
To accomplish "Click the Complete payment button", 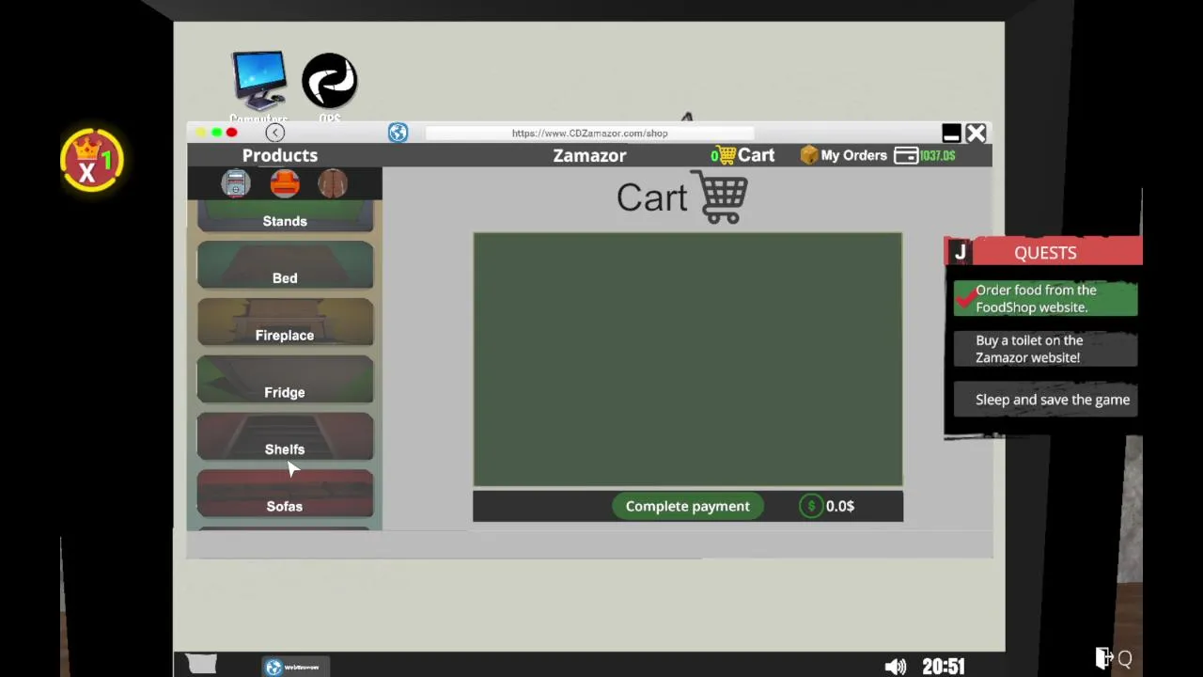I will pyautogui.click(x=688, y=506).
